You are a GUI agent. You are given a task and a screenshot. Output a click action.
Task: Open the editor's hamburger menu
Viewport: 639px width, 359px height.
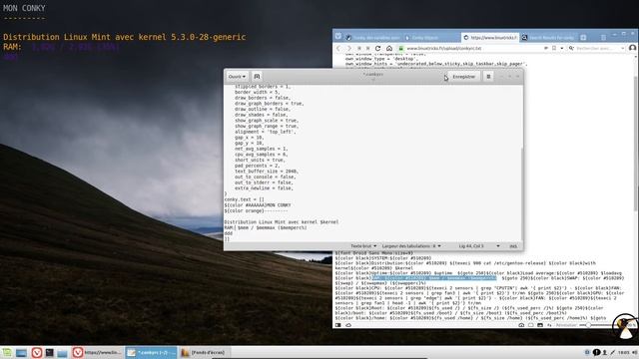coord(488,77)
